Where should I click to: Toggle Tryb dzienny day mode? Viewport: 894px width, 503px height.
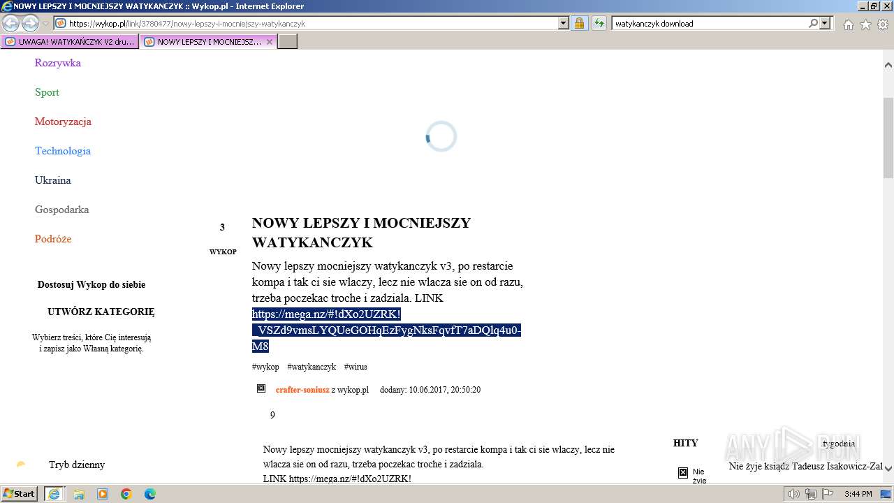click(x=77, y=465)
